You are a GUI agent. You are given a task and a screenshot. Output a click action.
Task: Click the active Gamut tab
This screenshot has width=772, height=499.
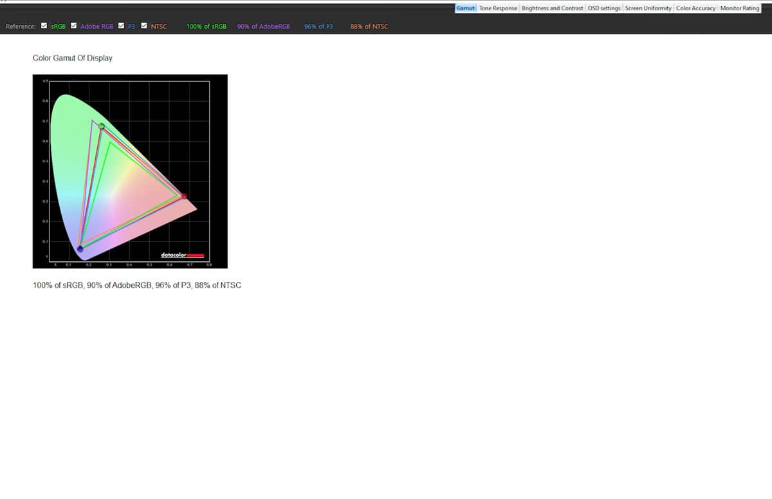(465, 8)
